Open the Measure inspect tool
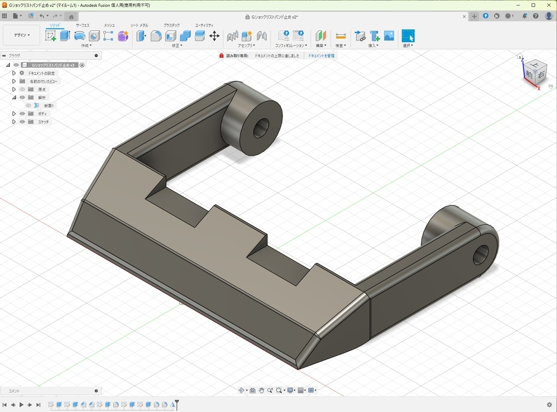Viewport: 557px width, 412px height. click(x=341, y=36)
